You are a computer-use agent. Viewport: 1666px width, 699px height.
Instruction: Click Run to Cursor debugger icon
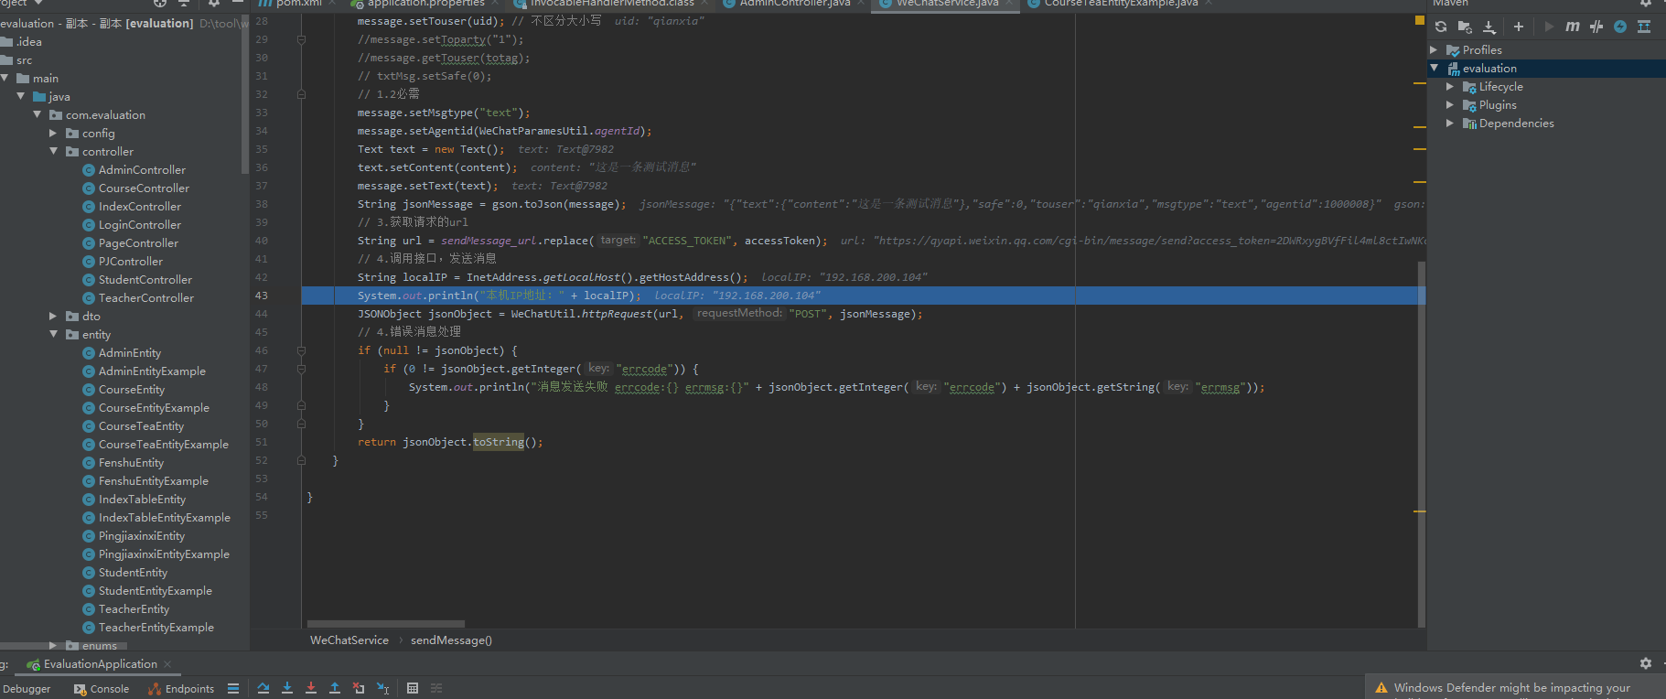pos(382,688)
